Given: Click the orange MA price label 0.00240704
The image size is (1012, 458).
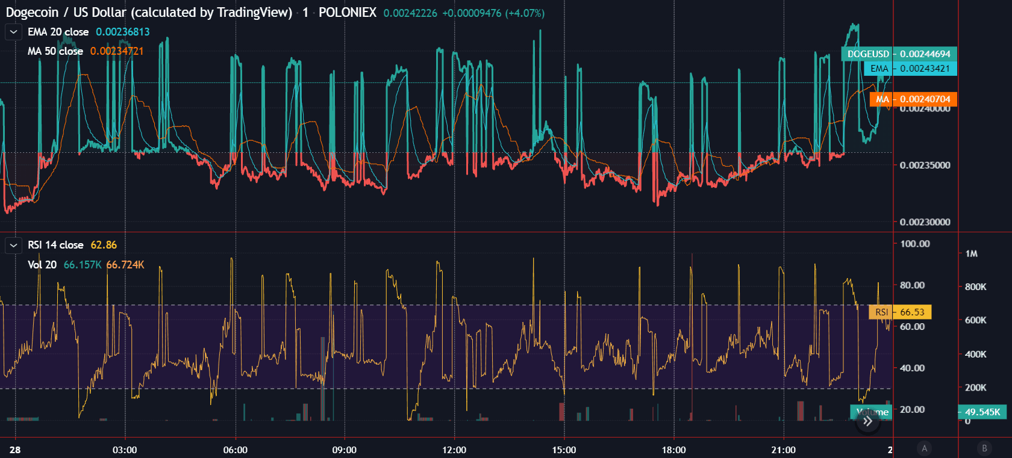Looking at the screenshot, I should [x=913, y=99].
